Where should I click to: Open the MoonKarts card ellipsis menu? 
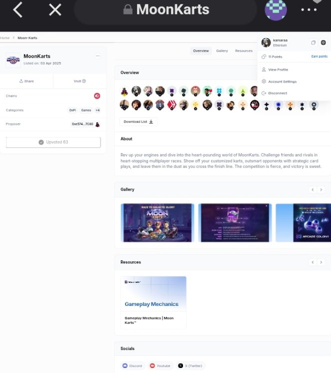click(97, 56)
